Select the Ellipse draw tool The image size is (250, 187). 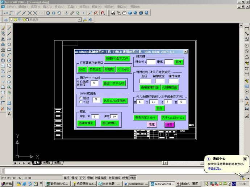point(9,77)
